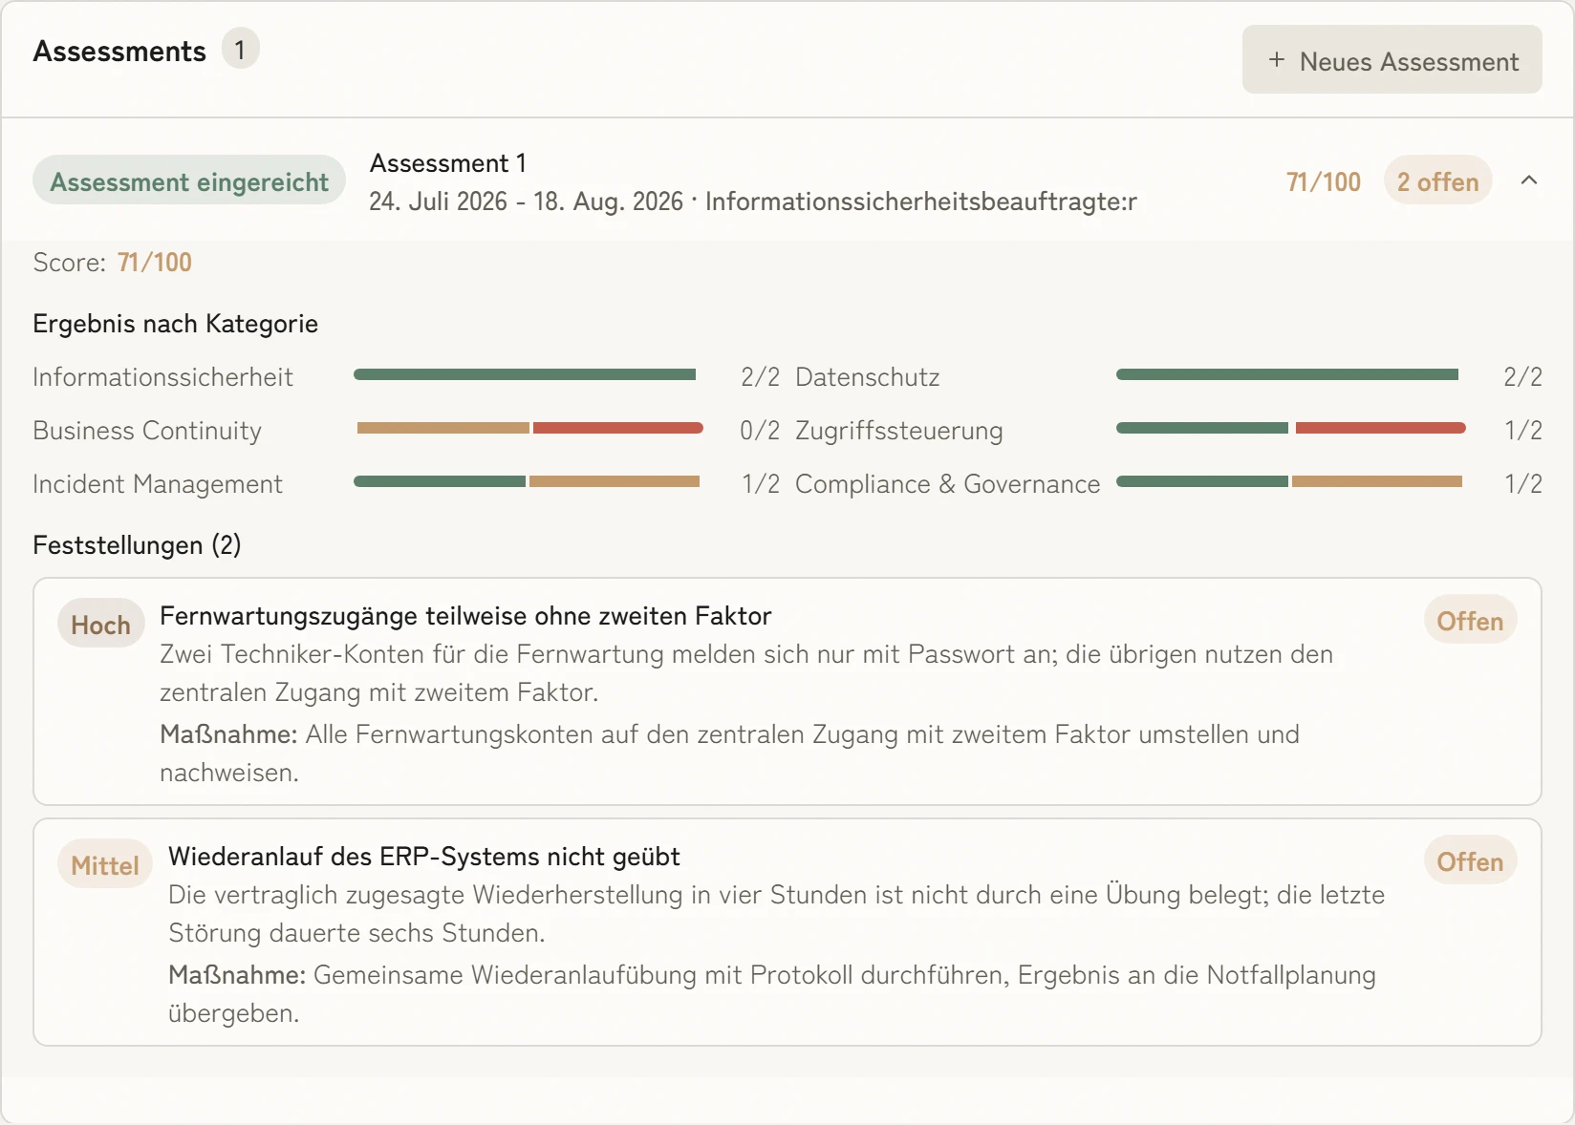Click the 0/2 Business Continuity score
The height and width of the screenshot is (1125, 1575).
coord(760,431)
